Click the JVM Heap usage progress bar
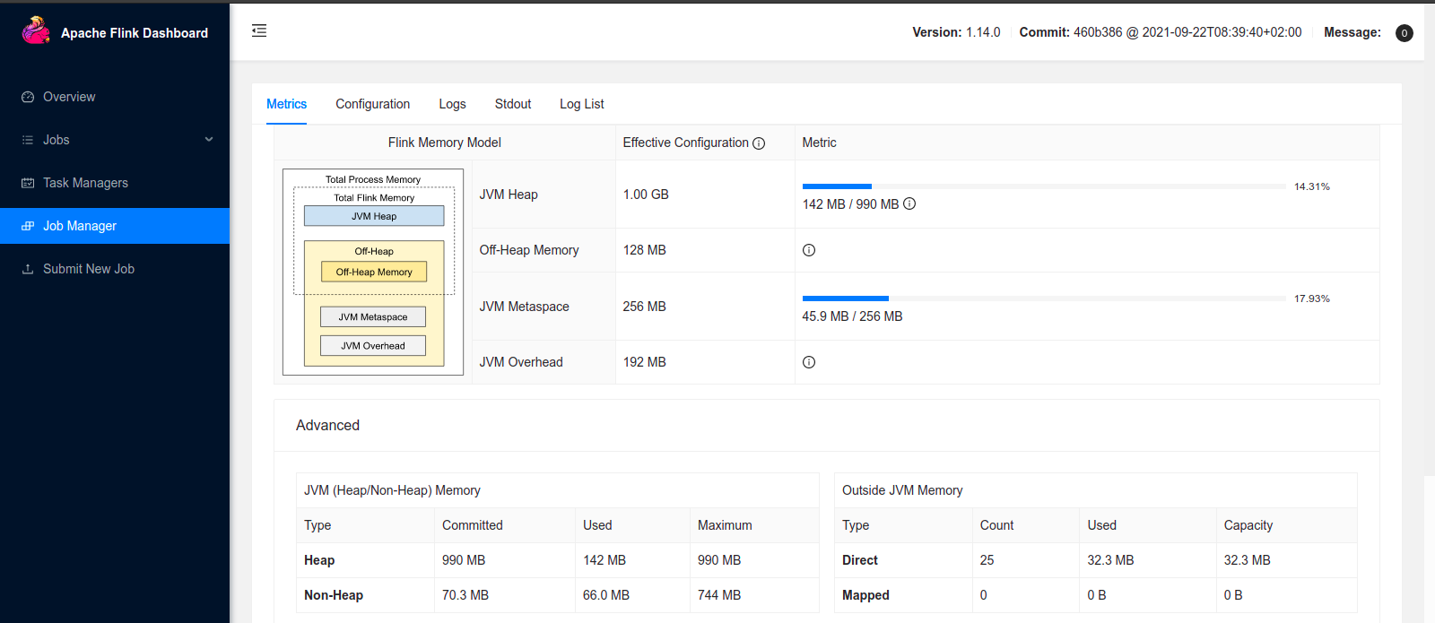 point(1044,186)
